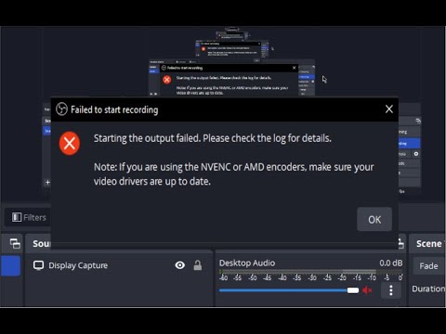Click the text "Starting the output failed" in the large dialog

[147, 138]
